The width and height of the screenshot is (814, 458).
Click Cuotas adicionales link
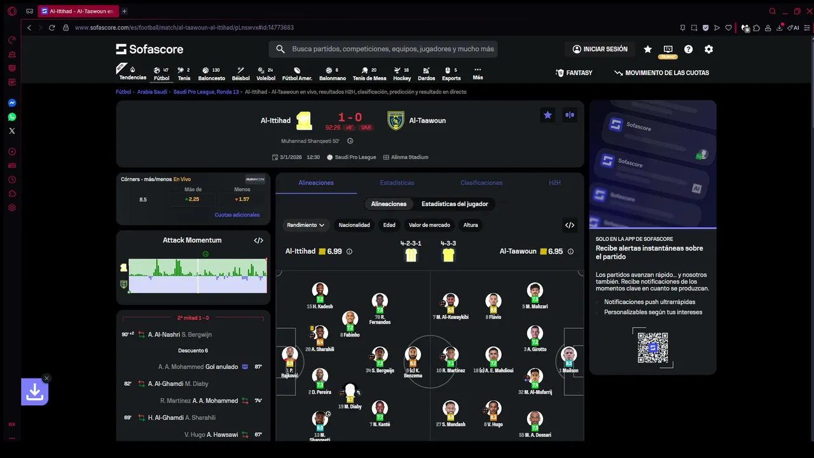pyautogui.click(x=237, y=215)
